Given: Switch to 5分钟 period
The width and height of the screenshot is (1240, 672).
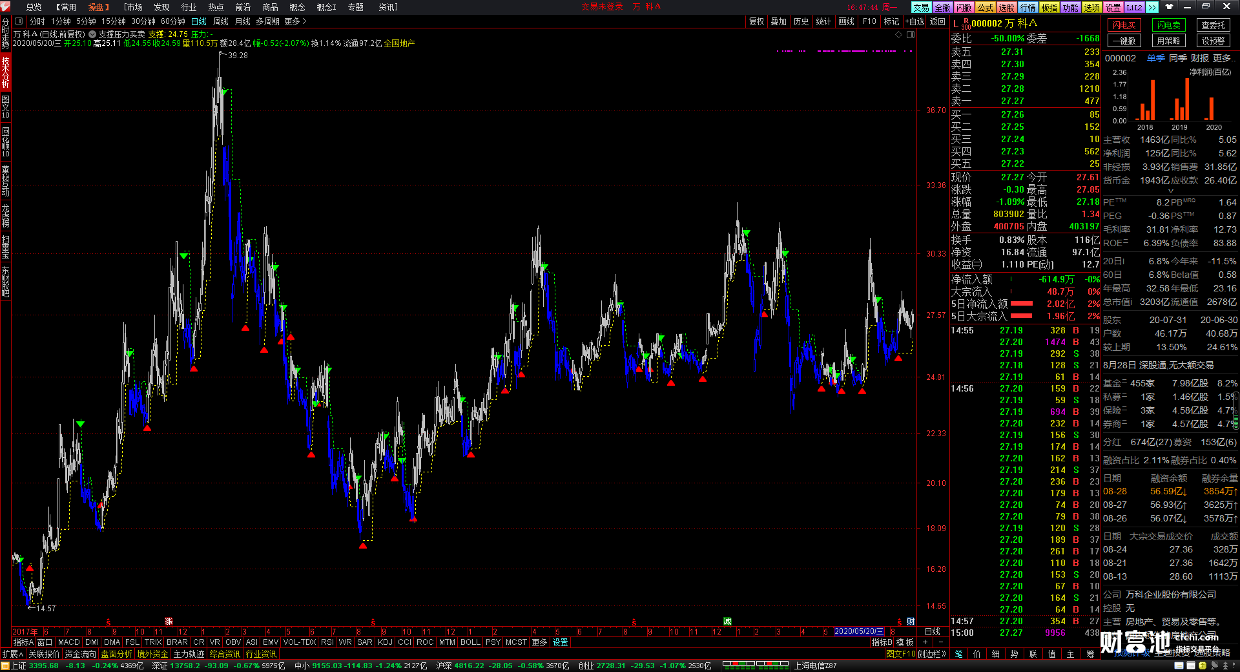Looking at the screenshot, I should click(x=86, y=21).
